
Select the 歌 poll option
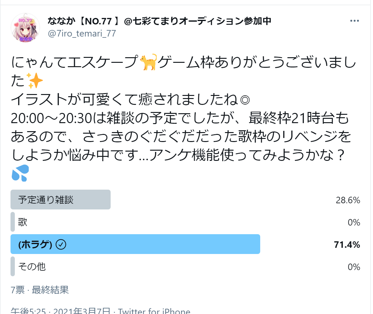tap(23, 222)
